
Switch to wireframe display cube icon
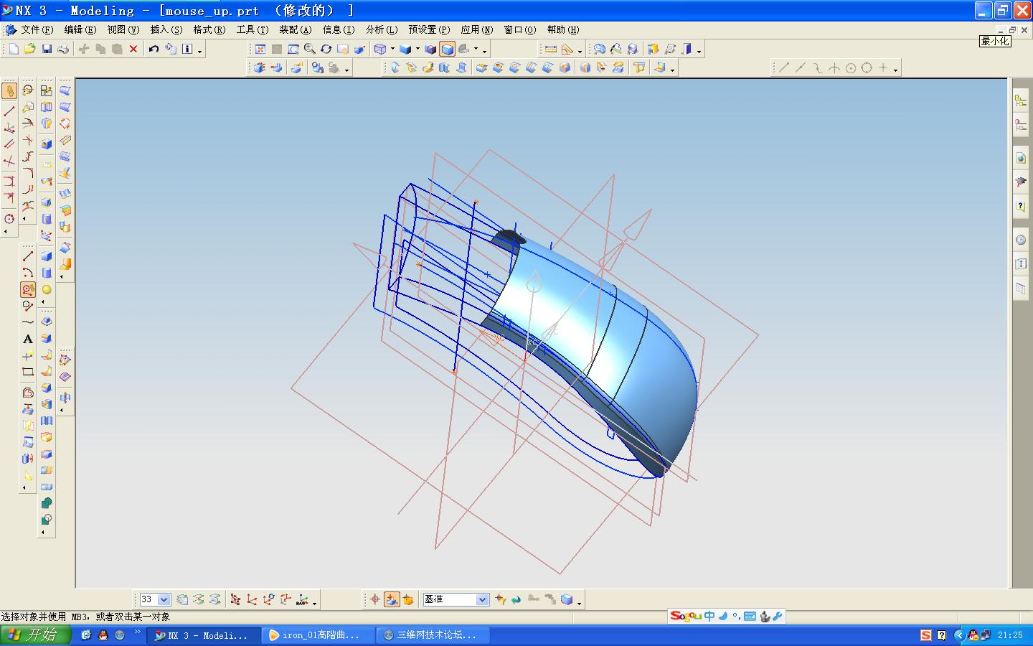[380, 49]
